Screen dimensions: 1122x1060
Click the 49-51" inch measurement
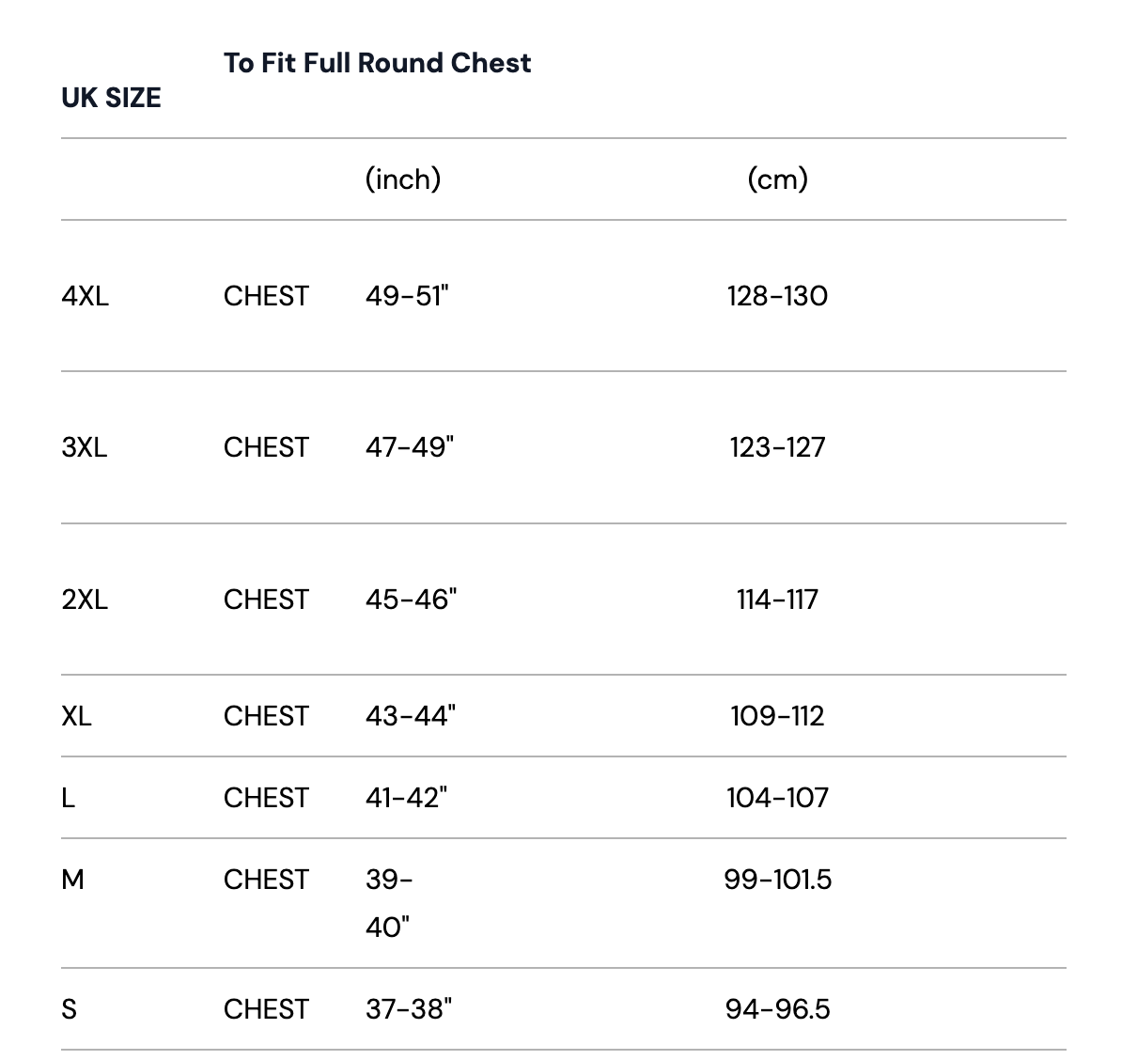coord(407,296)
